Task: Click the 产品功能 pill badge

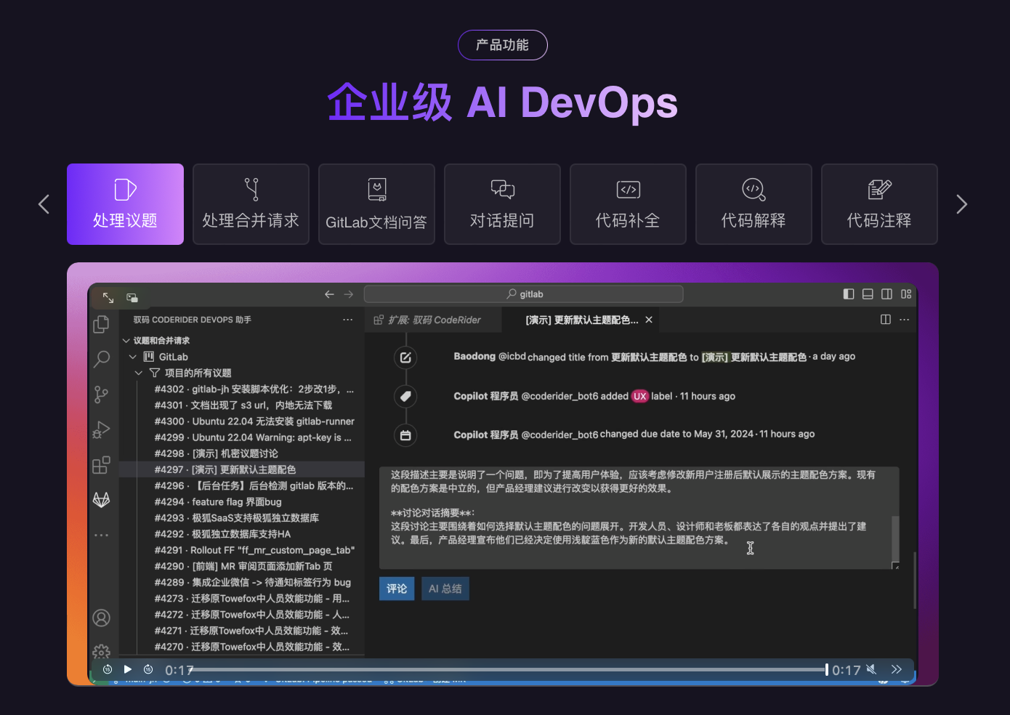Action: coord(502,45)
